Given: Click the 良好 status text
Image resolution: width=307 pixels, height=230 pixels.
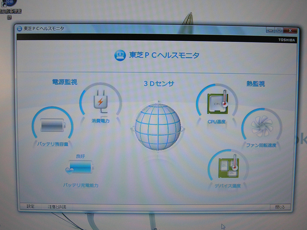Looking at the screenshot, I should tap(80, 156).
